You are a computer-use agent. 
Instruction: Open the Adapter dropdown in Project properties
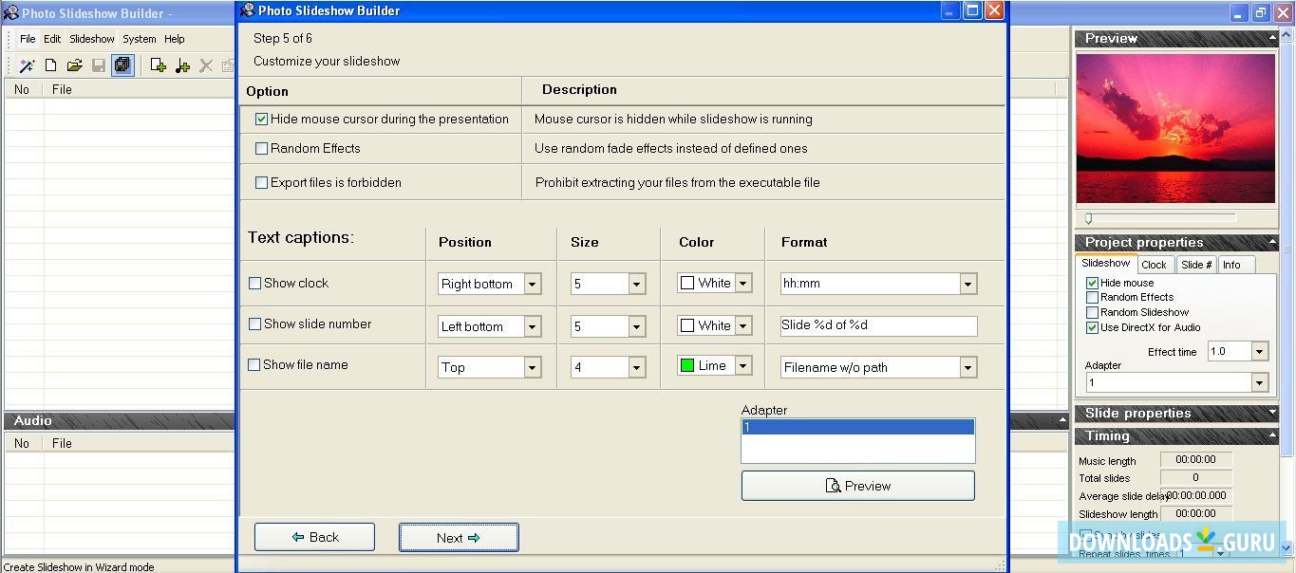(1259, 382)
